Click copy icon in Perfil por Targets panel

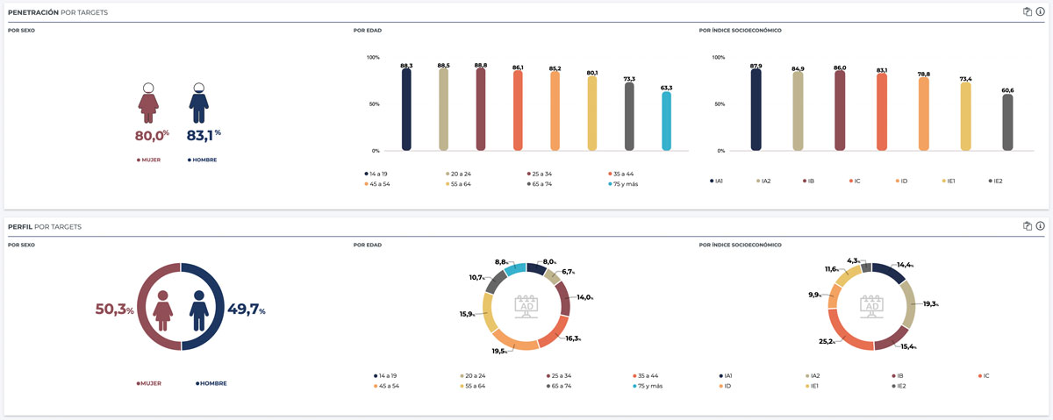pyautogui.click(x=1027, y=225)
